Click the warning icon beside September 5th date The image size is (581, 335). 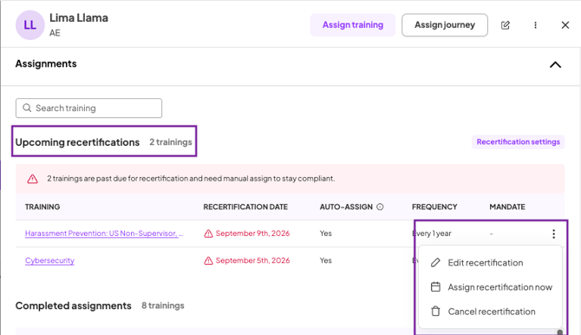coord(209,260)
